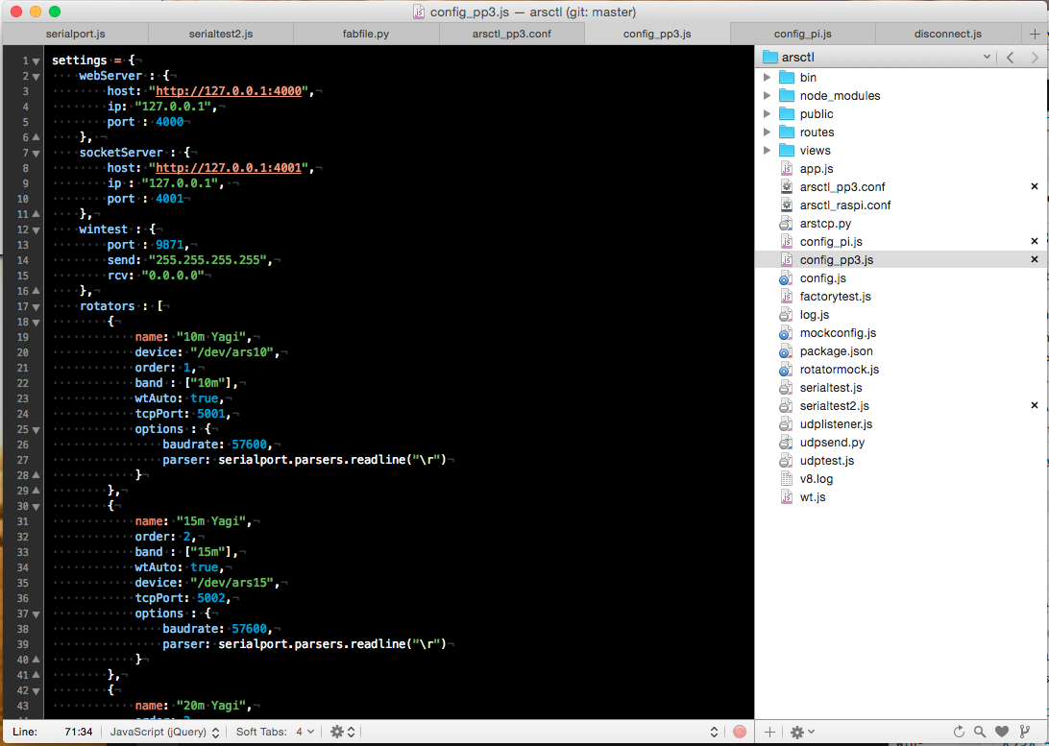Click v8.log file icon
1049x746 pixels.
coord(787,479)
